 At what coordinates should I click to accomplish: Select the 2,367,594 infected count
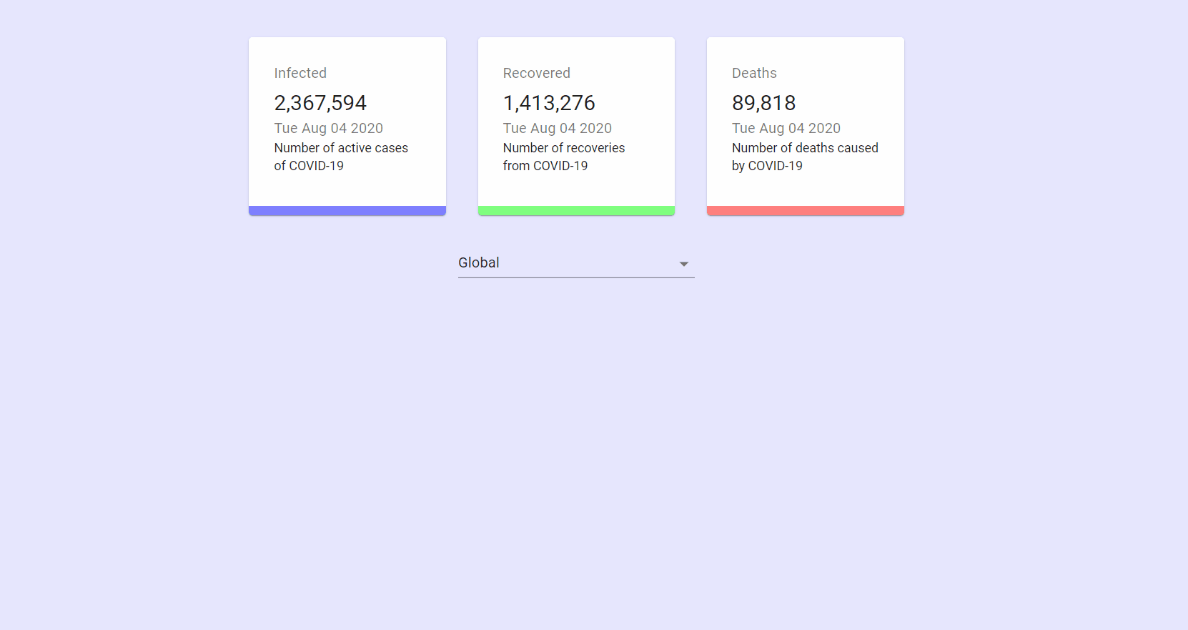320,103
